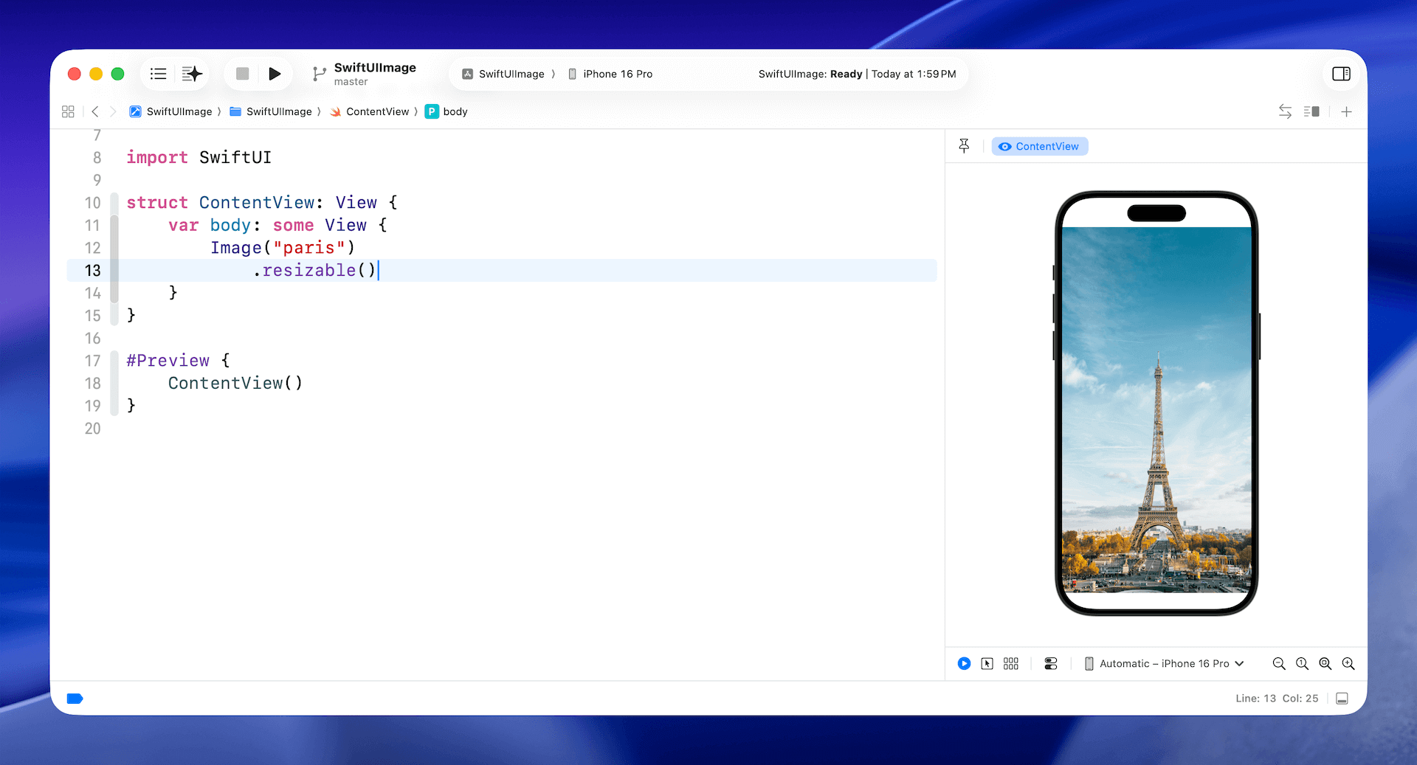Zoom in the preview canvas

click(1348, 663)
